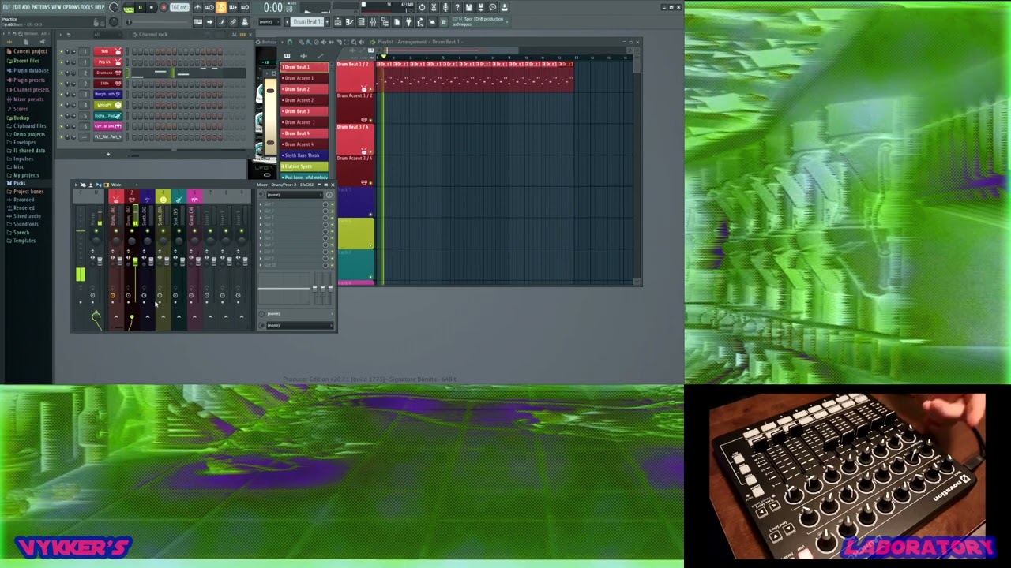Select the Drumaxx channel button
Viewport: 1011px width, 568px height.
click(108, 73)
